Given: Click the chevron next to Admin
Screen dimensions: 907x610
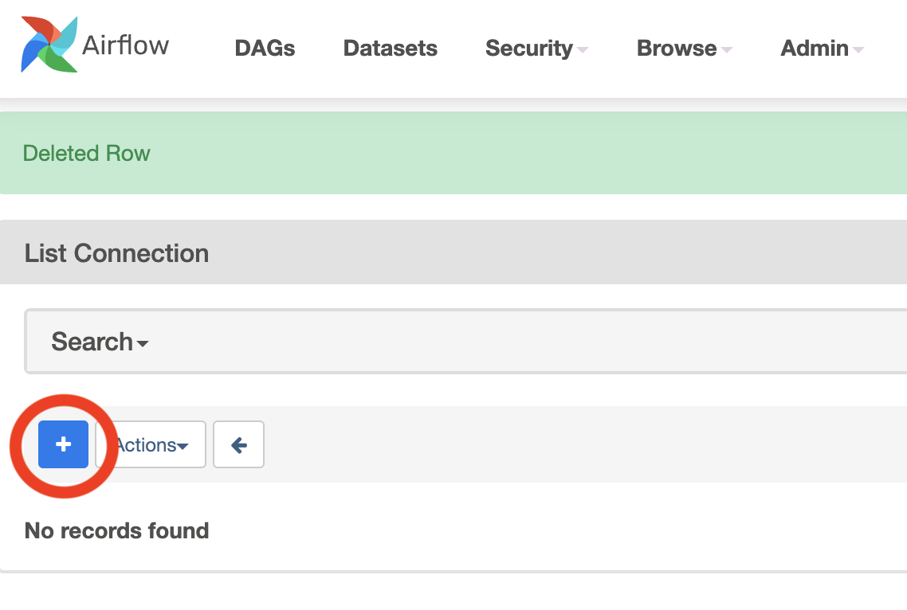Looking at the screenshot, I should pos(859,50).
